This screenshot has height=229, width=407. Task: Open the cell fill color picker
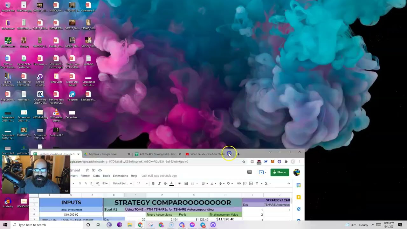point(180,183)
